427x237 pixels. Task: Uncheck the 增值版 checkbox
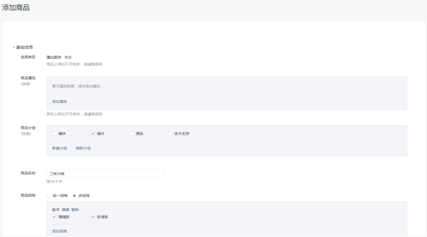point(54,217)
